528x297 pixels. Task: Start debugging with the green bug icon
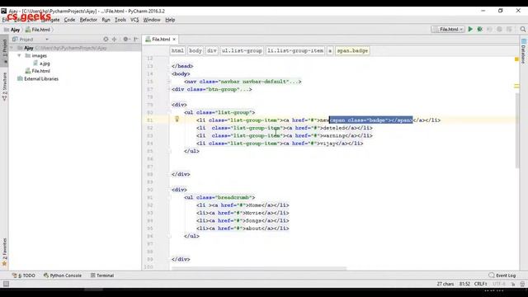(480, 30)
